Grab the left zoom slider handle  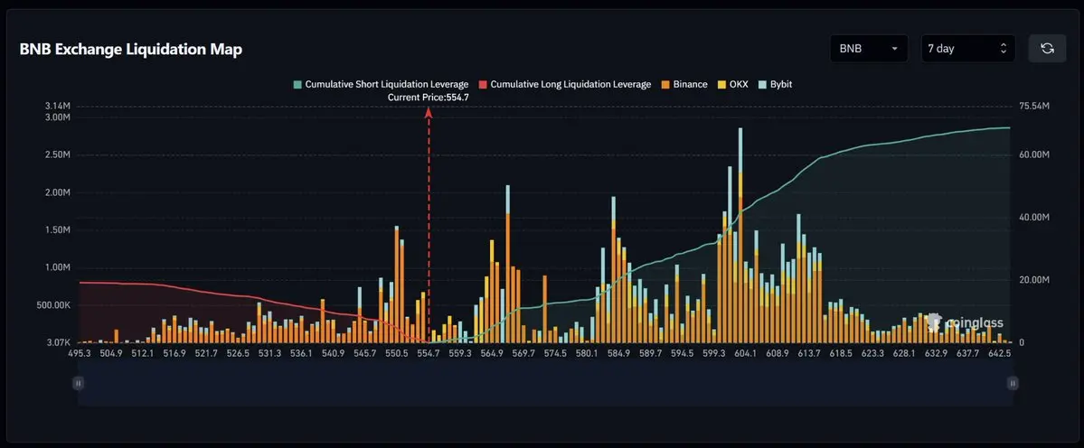[x=78, y=383]
